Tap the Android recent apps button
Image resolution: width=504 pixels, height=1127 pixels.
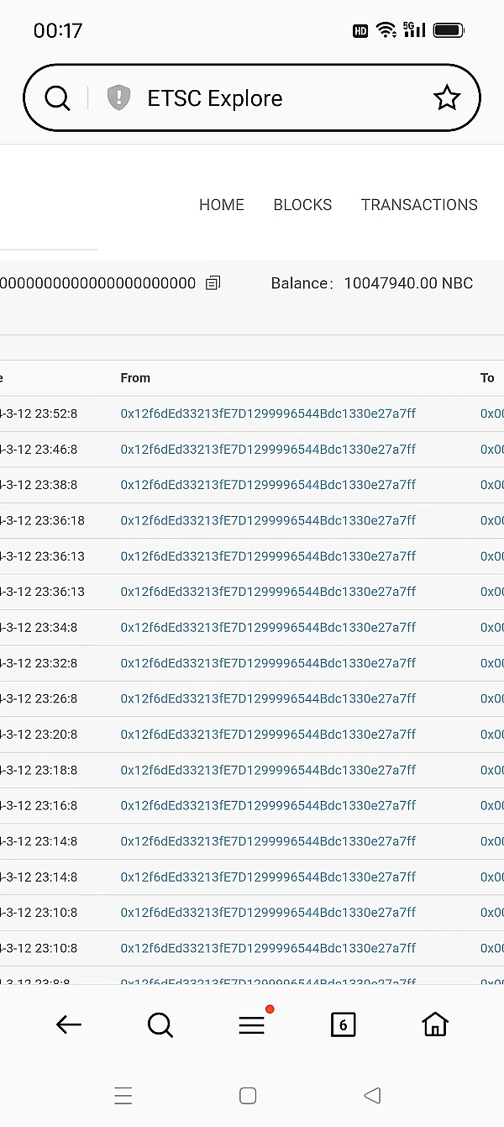click(x=123, y=1095)
